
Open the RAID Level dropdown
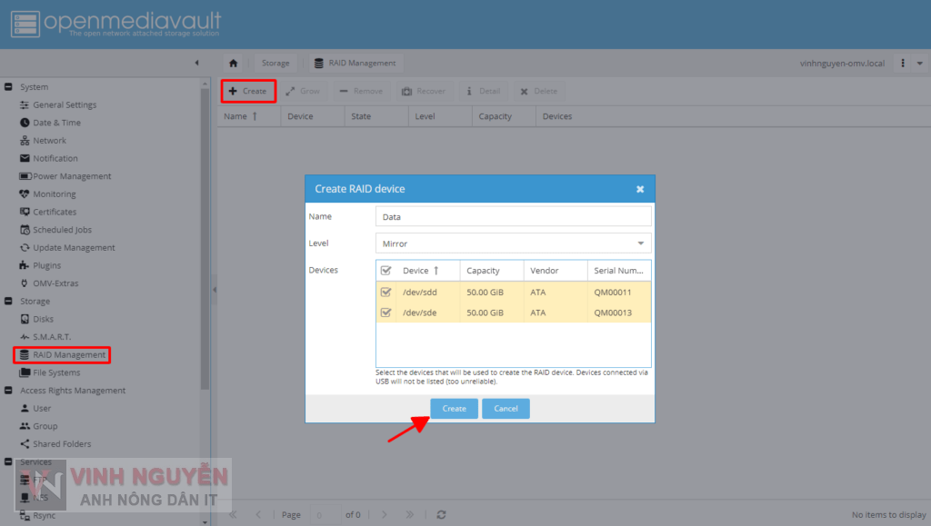[x=641, y=243]
